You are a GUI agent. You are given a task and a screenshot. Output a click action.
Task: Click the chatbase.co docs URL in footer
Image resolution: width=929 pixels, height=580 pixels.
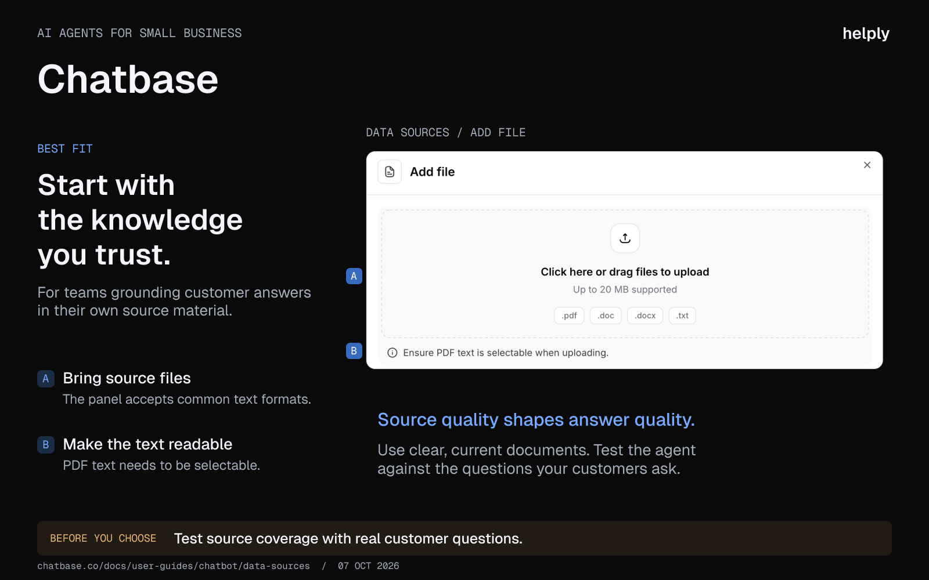pyautogui.click(x=174, y=565)
